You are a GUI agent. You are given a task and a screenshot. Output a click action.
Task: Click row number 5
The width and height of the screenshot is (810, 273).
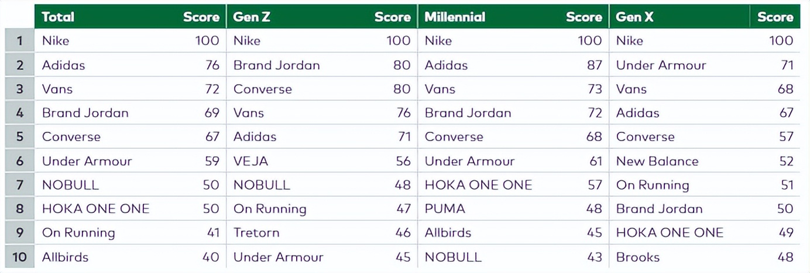click(x=20, y=137)
